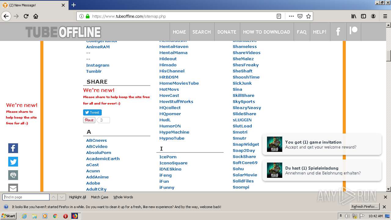391x220 pixels.
Task: Open the IconoSquare link
Action: [174, 163]
